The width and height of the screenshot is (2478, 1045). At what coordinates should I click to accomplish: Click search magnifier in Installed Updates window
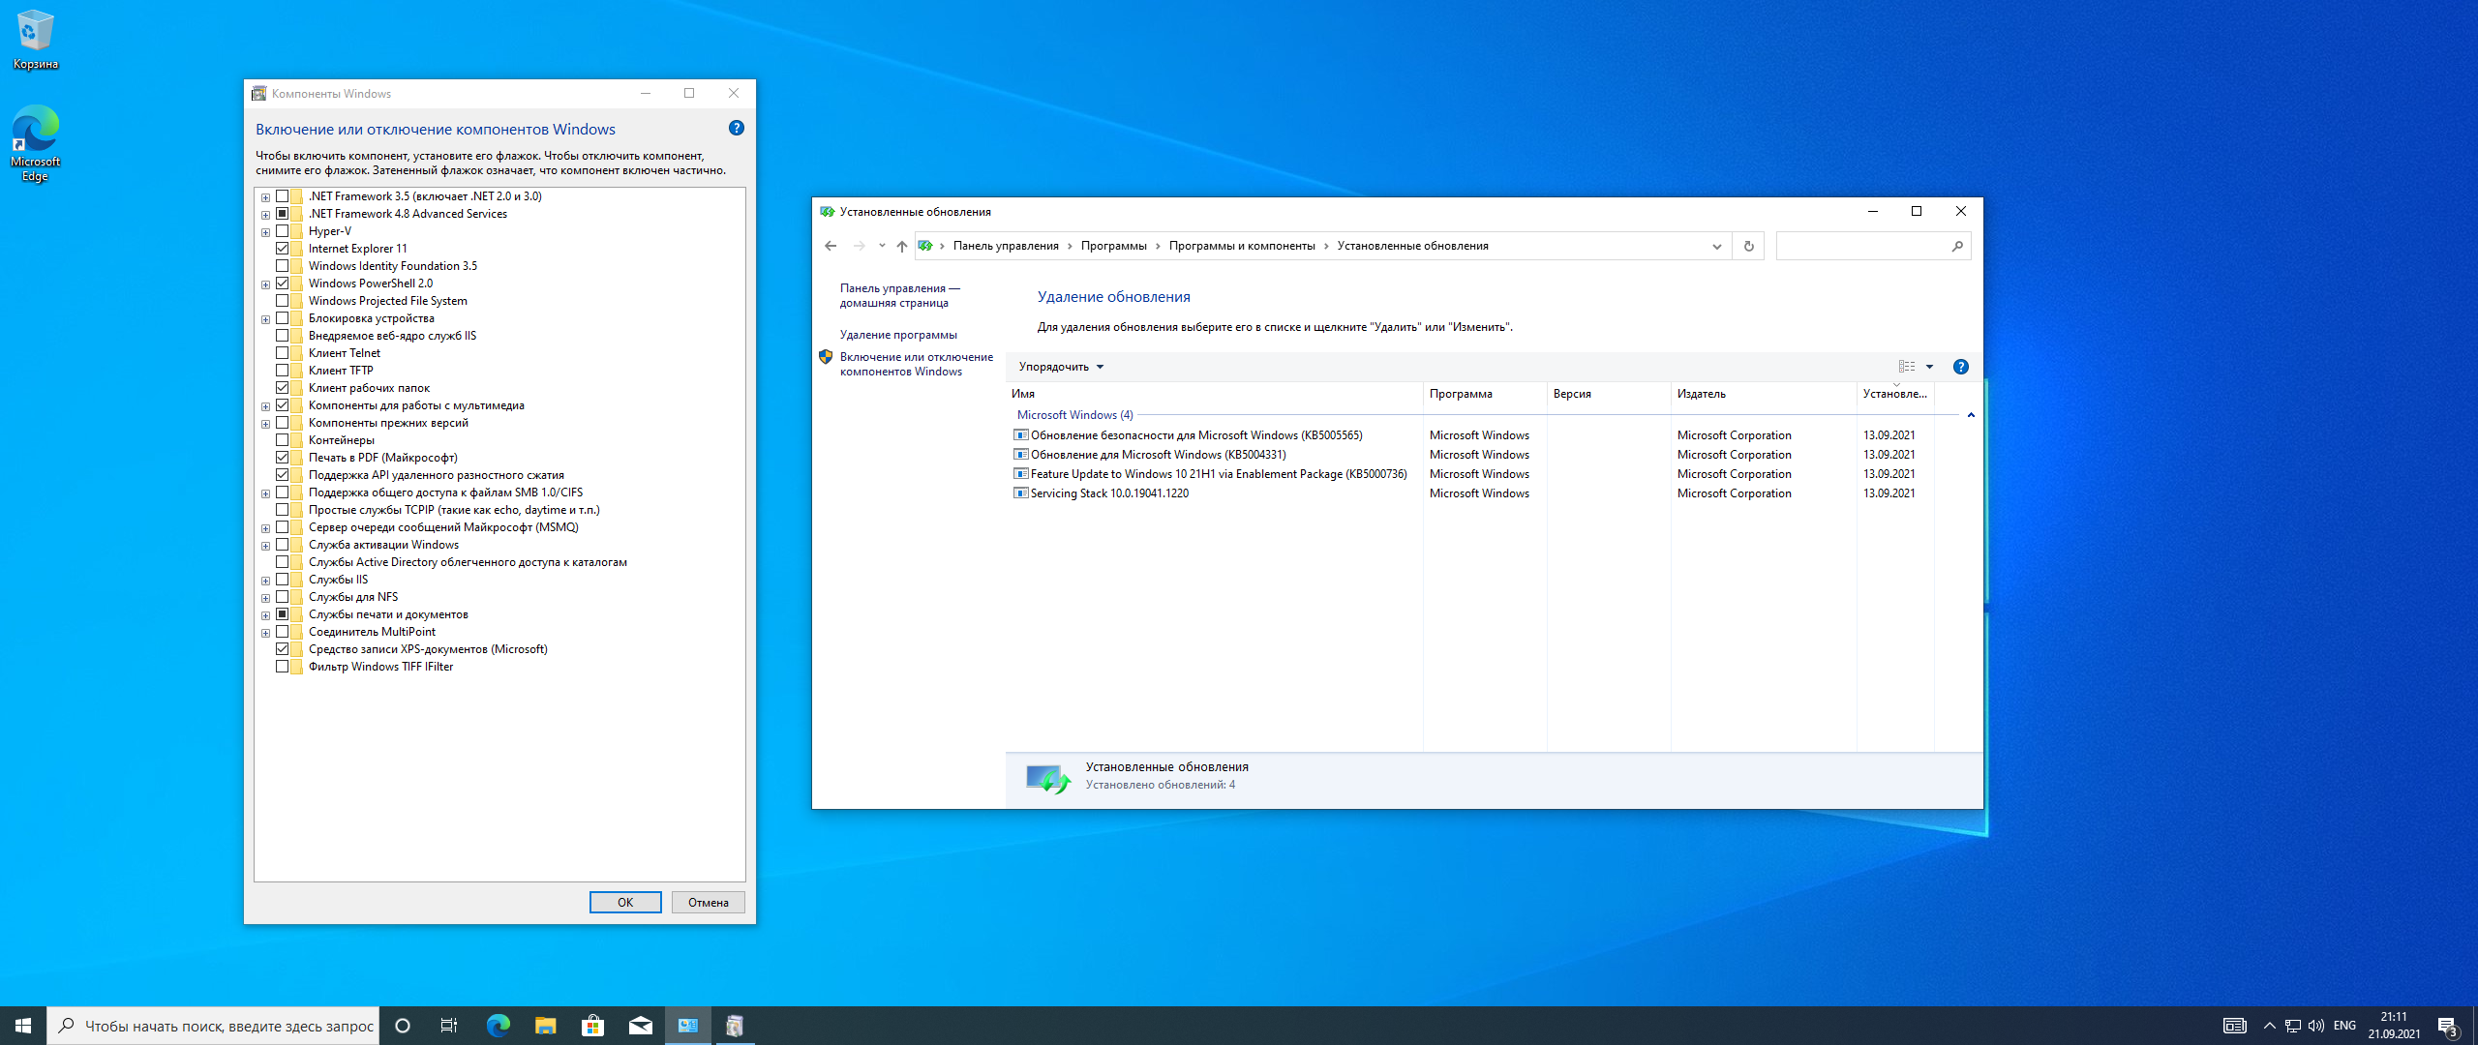pos(1957,246)
